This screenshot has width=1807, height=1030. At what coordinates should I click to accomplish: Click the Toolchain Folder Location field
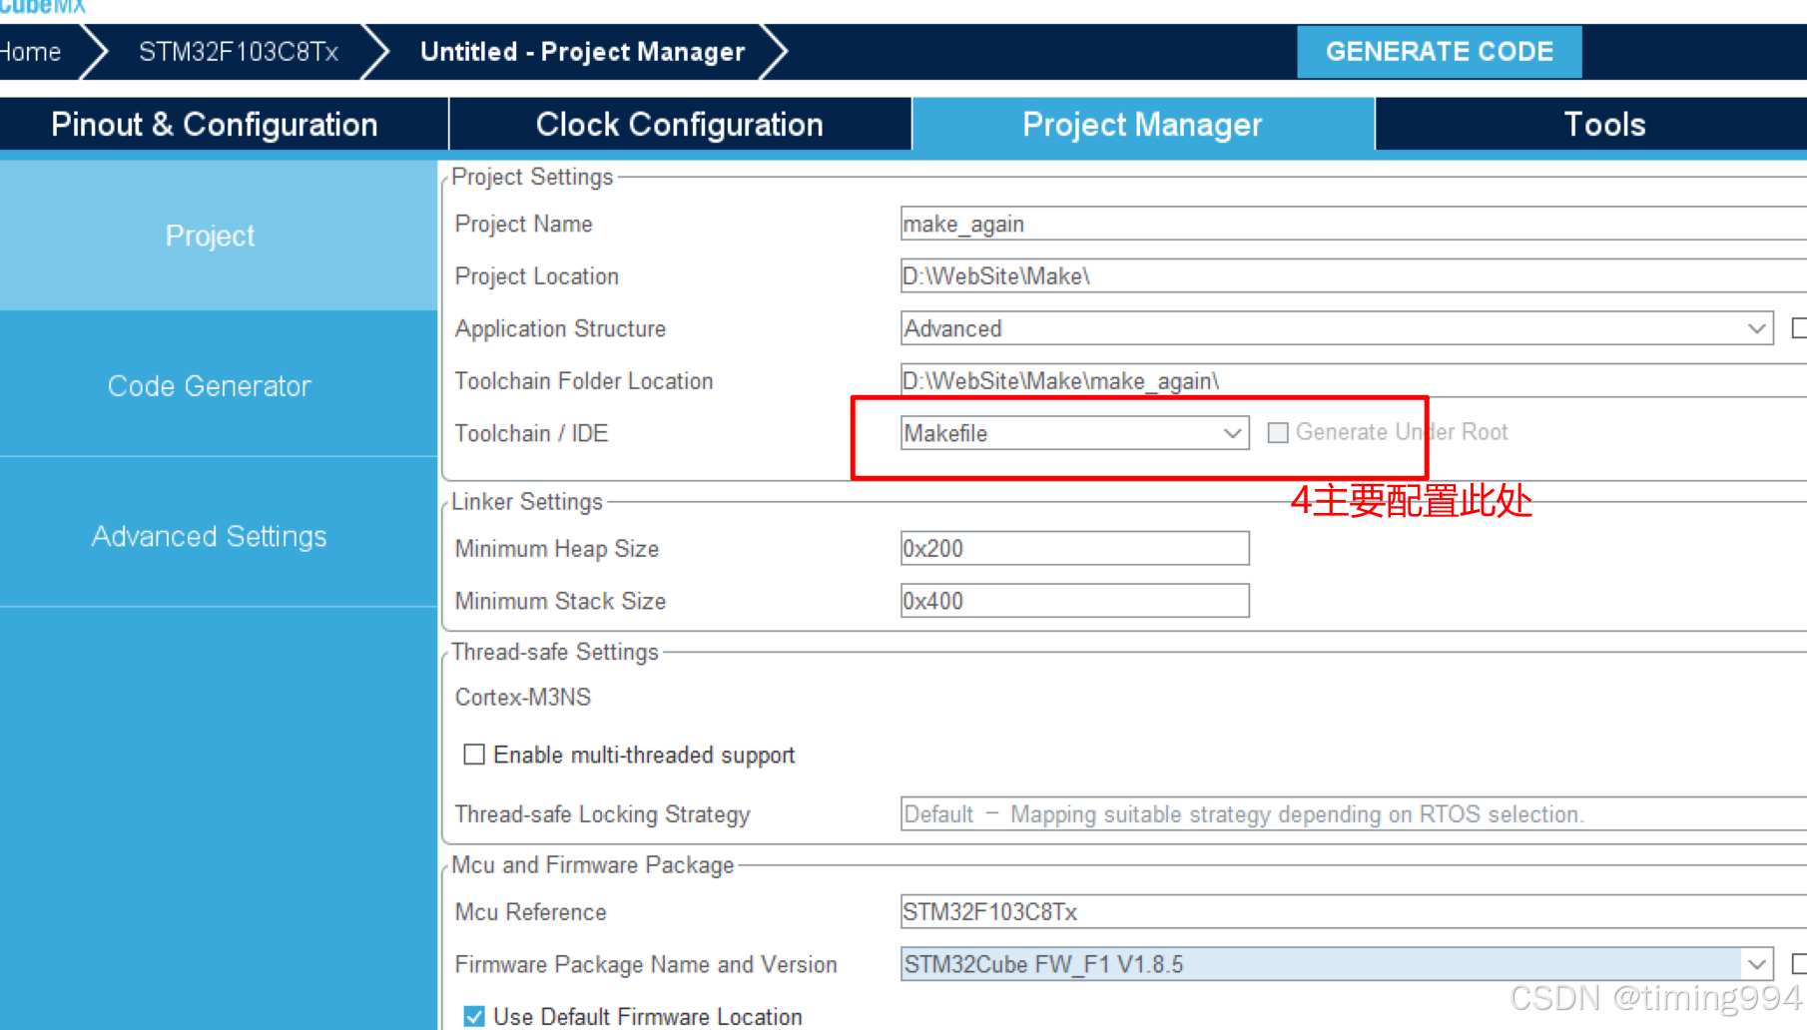pyautogui.click(x=1353, y=381)
